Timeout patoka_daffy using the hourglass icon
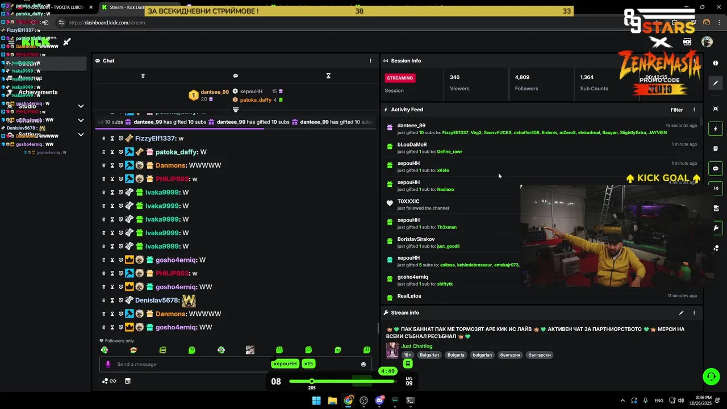727x409 pixels. (x=112, y=152)
